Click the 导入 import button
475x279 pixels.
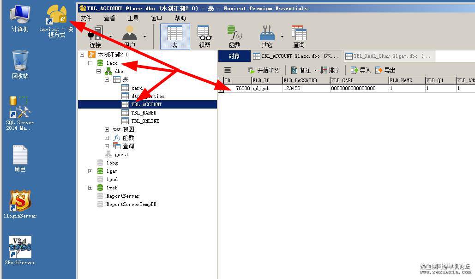(x=361, y=70)
